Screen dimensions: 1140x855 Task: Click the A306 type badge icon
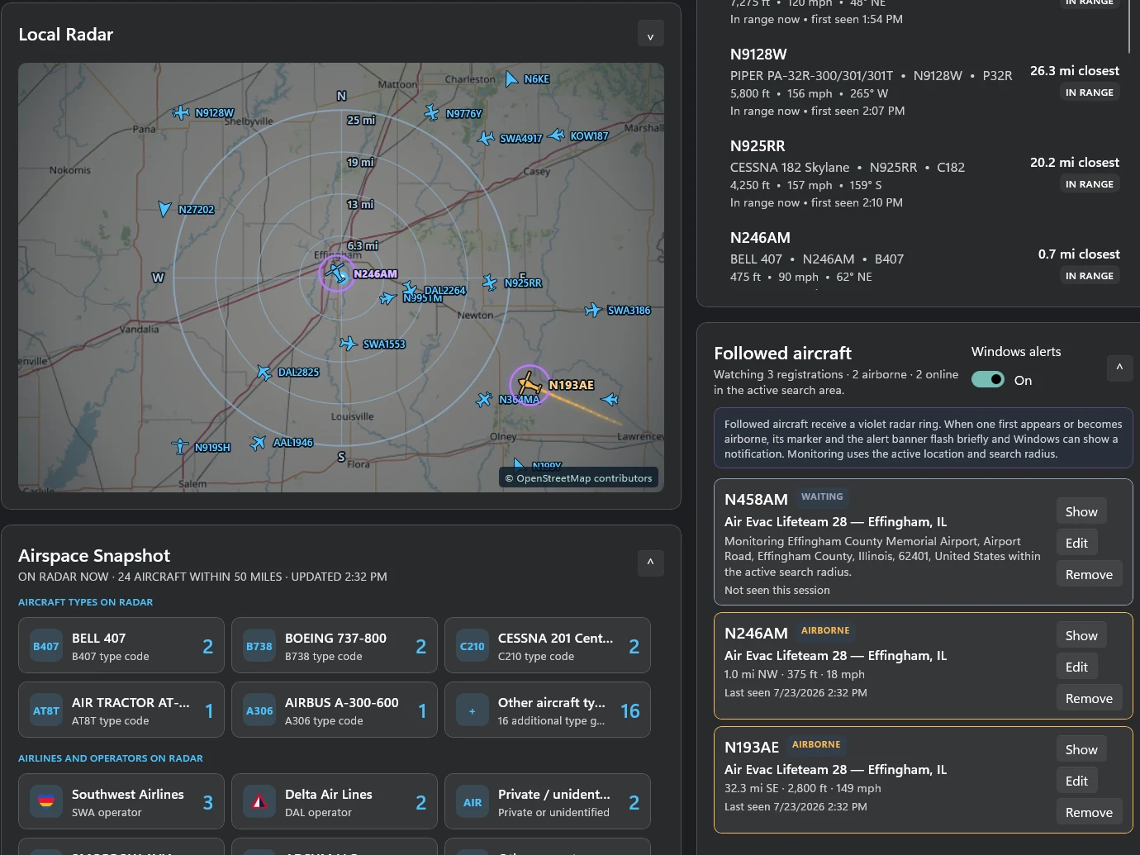(259, 710)
